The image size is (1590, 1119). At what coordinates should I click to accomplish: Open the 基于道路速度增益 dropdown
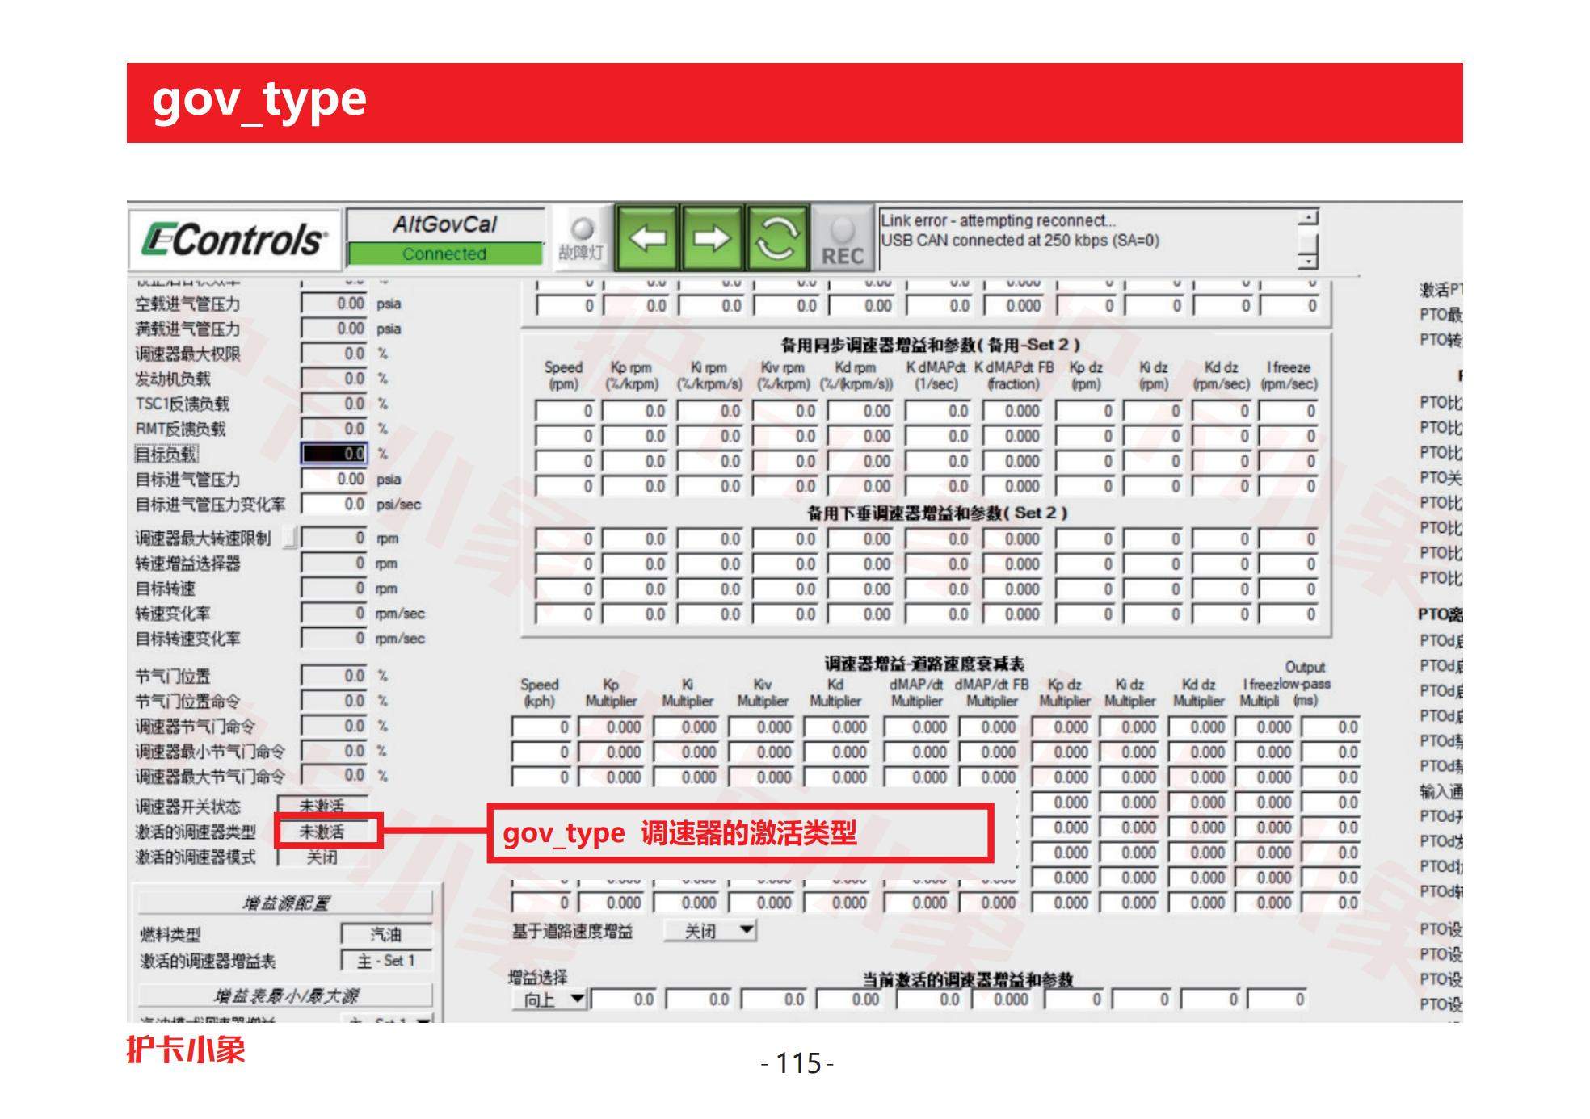coord(710,931)
